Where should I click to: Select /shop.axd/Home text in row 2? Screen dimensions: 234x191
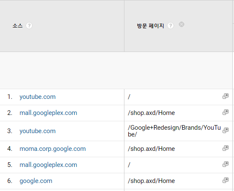pyautogui.click(x=151, y=113)
